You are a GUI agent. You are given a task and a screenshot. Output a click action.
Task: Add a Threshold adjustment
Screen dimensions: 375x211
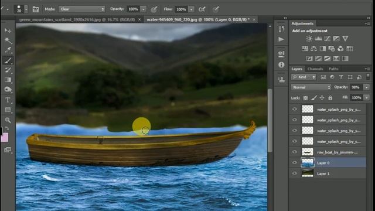click(x=327, y=59)
